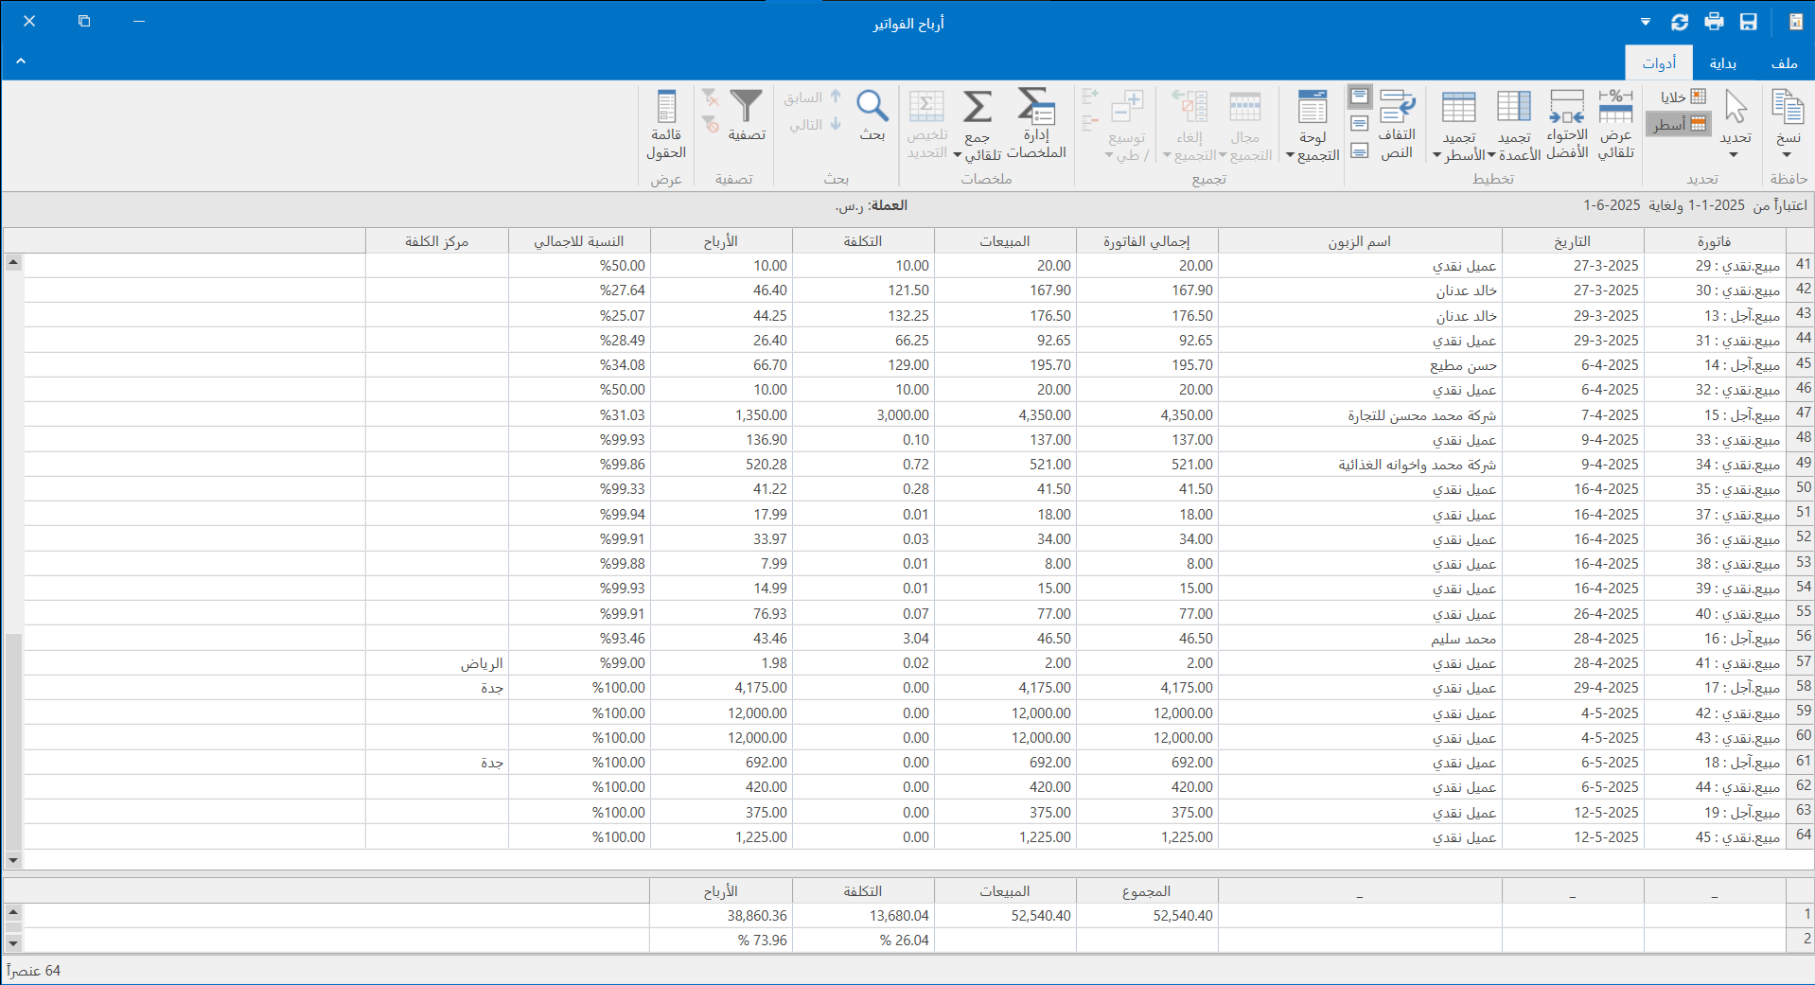This screenshot has width=1815, height=985.
Task: Click the print icon in title bar
Action: click(1714, 22)
